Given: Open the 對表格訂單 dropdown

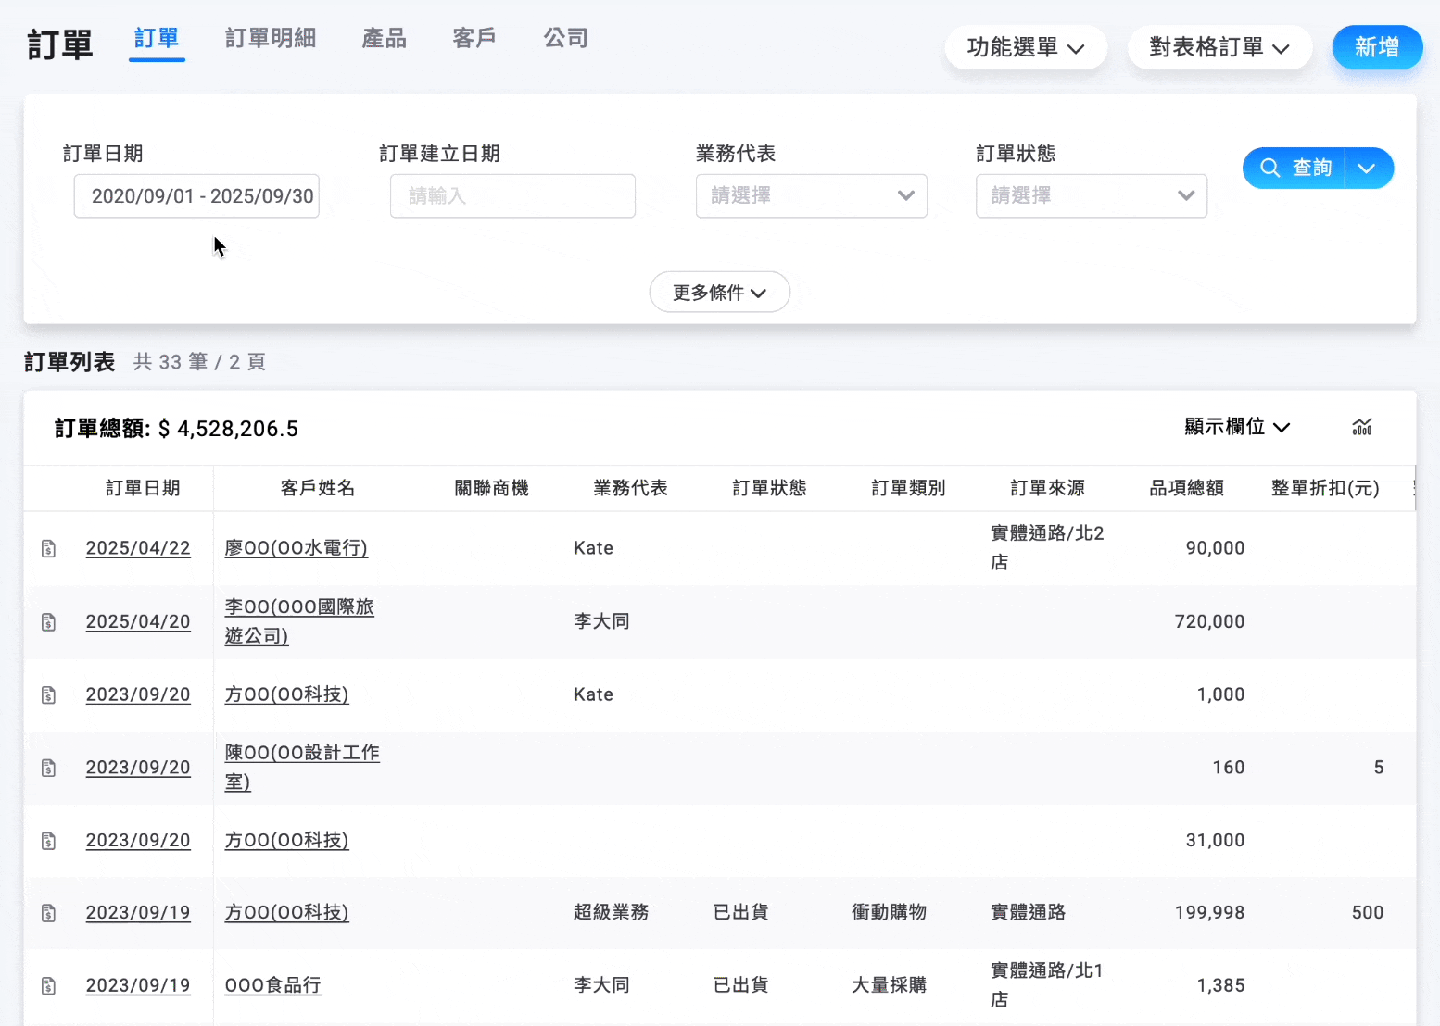Looking at the screenshot, I should point(1219,47).
